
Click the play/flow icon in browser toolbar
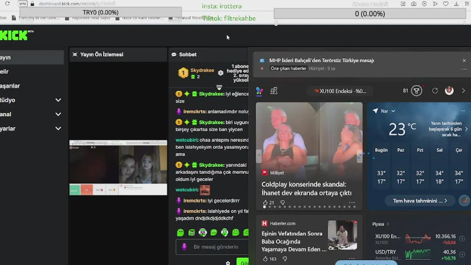click(435, 4)
